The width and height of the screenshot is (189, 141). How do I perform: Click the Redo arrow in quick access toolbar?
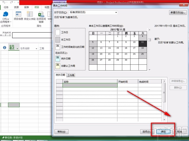point(12,2)
